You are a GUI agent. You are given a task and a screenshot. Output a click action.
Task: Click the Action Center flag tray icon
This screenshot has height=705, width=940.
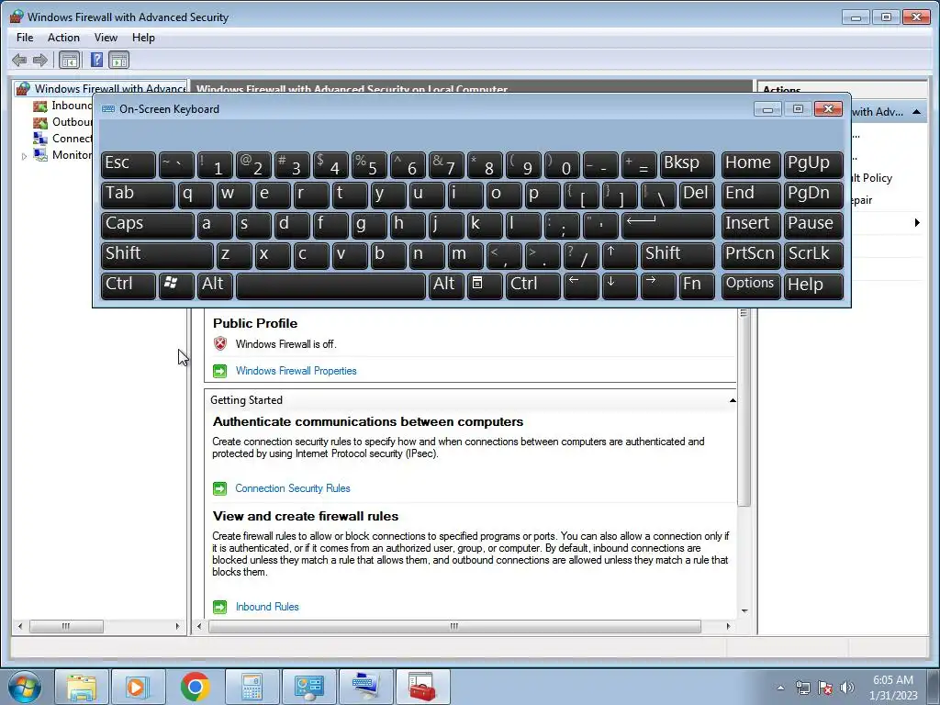point(825,688)
